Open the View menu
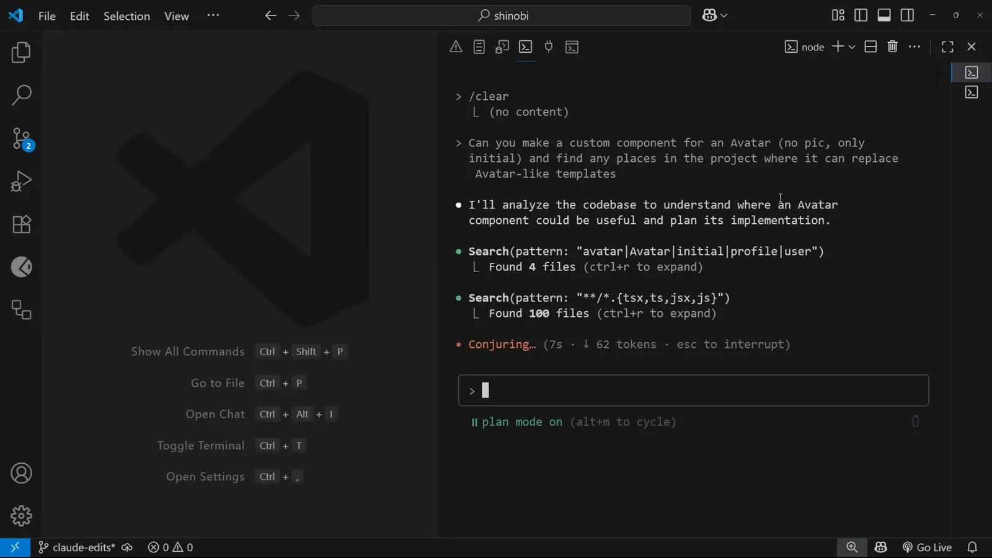Image resolution: width=992 pixels, height=558 pixels. click(177, 16)
